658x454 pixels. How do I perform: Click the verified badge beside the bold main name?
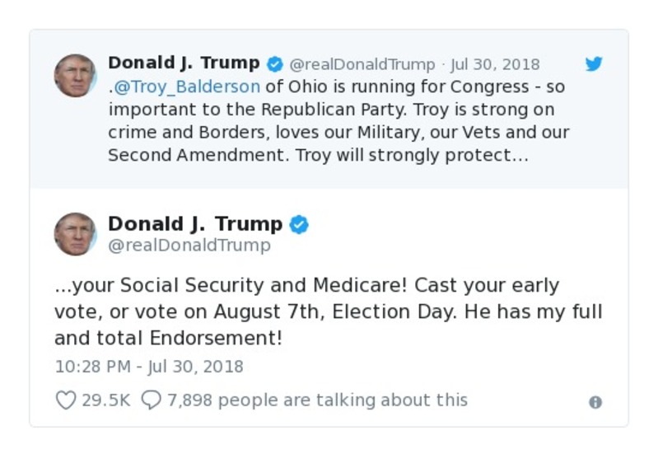299,224
